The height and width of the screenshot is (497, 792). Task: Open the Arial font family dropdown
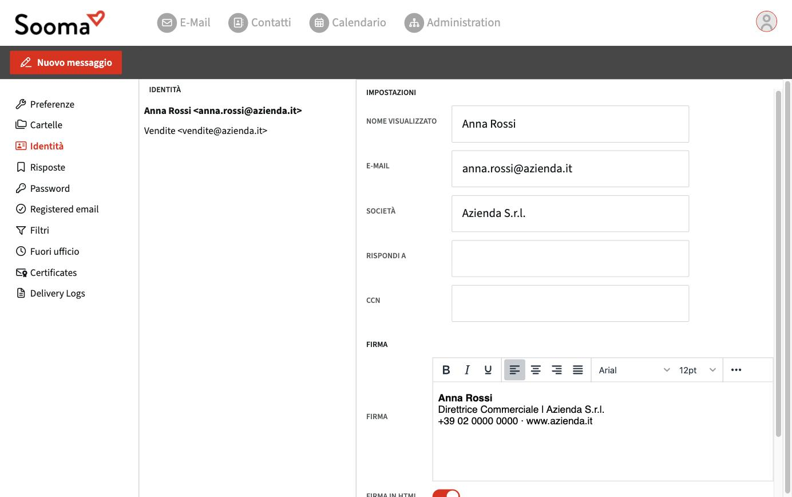point(633,370)
